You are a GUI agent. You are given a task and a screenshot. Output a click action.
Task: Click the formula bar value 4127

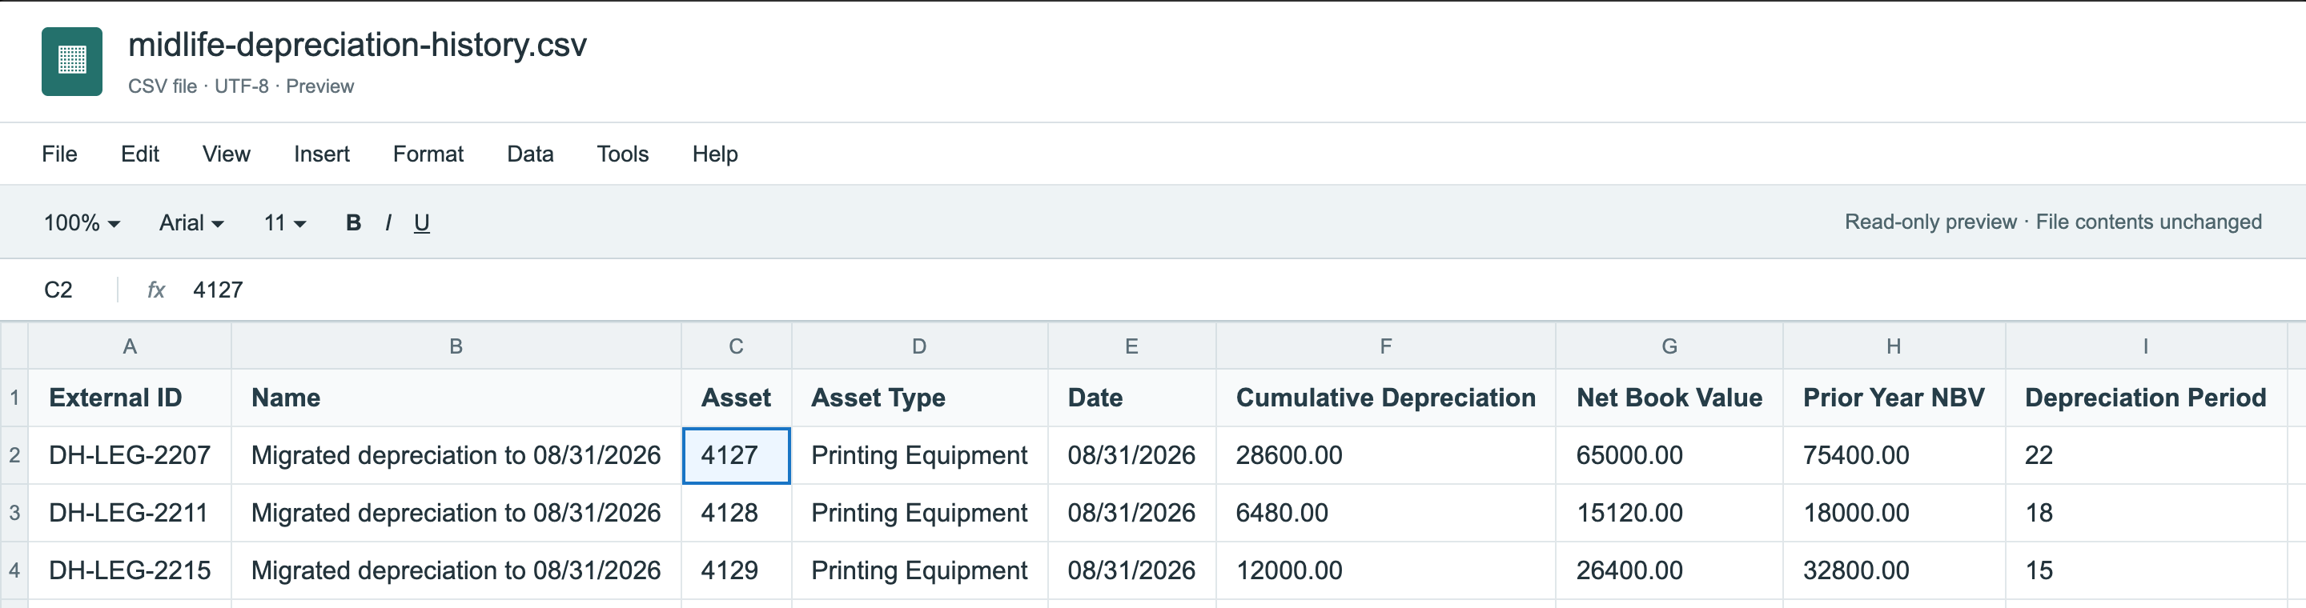point(218,290)
